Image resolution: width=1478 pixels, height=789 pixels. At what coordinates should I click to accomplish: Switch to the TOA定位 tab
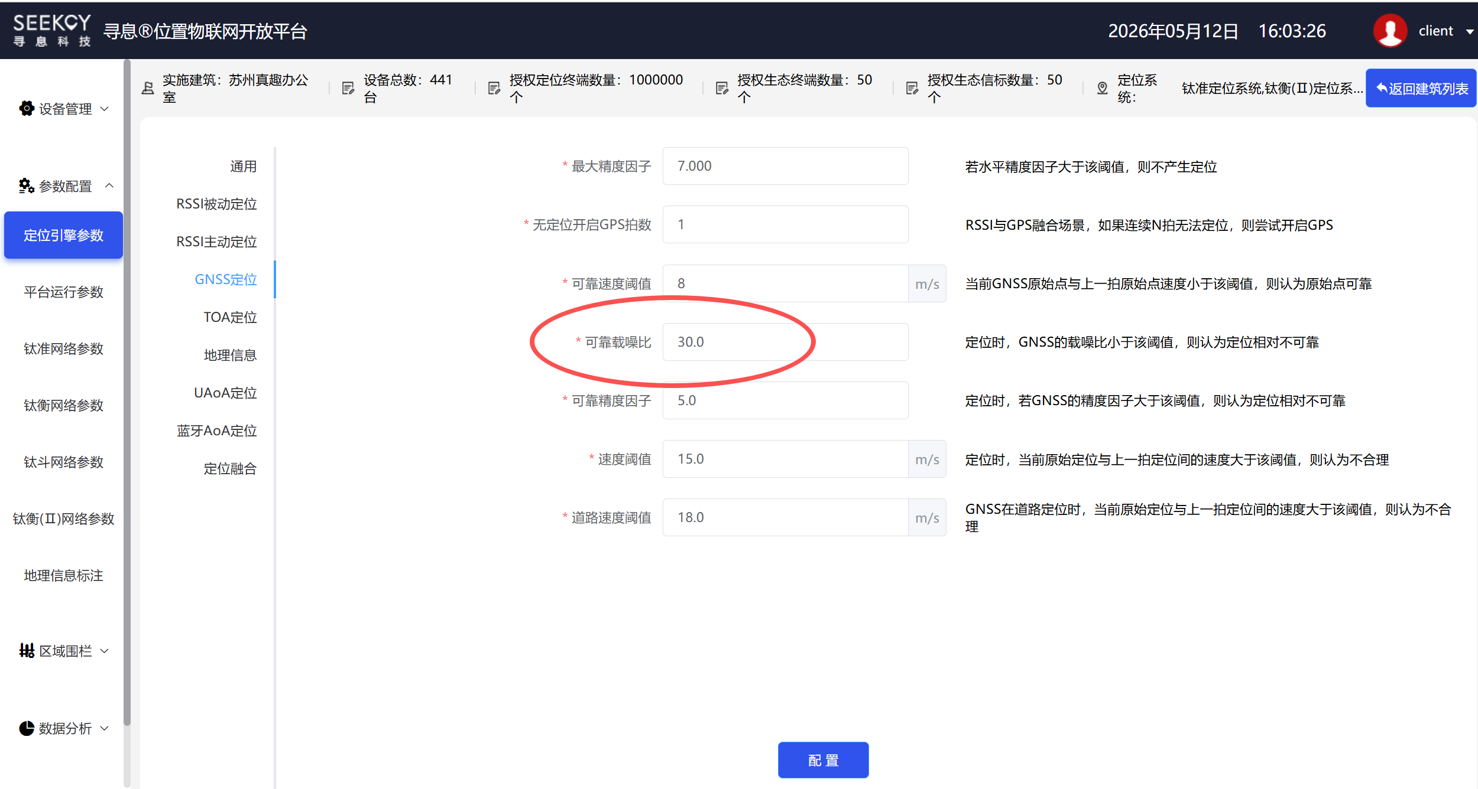[x=230, y=317]
